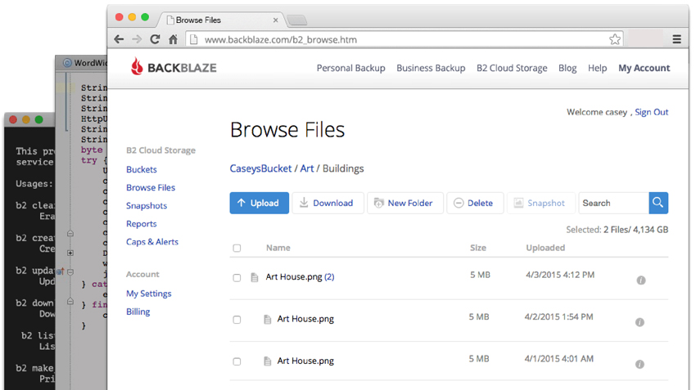Click file icon of the 4/2/2015 Art House.png
This screenshot has width=696, height=390.
point(267,320)
